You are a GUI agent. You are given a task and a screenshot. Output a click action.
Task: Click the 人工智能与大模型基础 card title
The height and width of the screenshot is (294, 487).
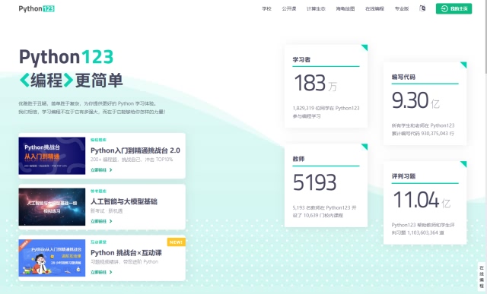[123, 201]
